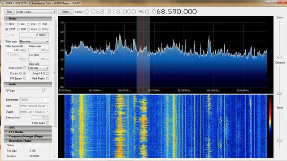Open the Filter type Blackman dropdown
Image resolution: width=287 pixels, height=161 pixels.
point(34,42)
